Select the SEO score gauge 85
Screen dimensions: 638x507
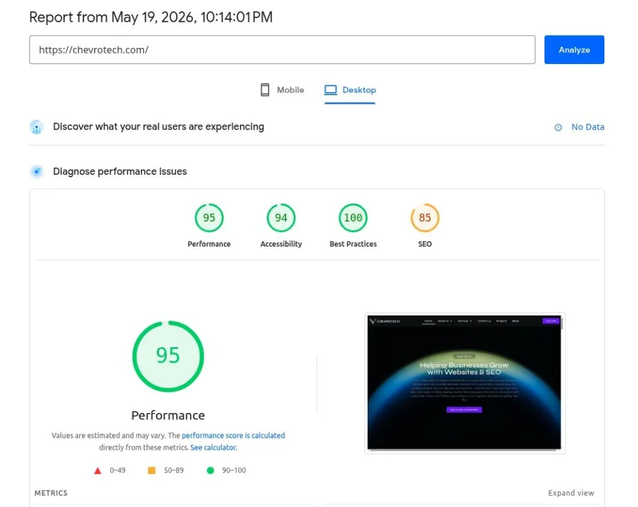pos(425,218)
